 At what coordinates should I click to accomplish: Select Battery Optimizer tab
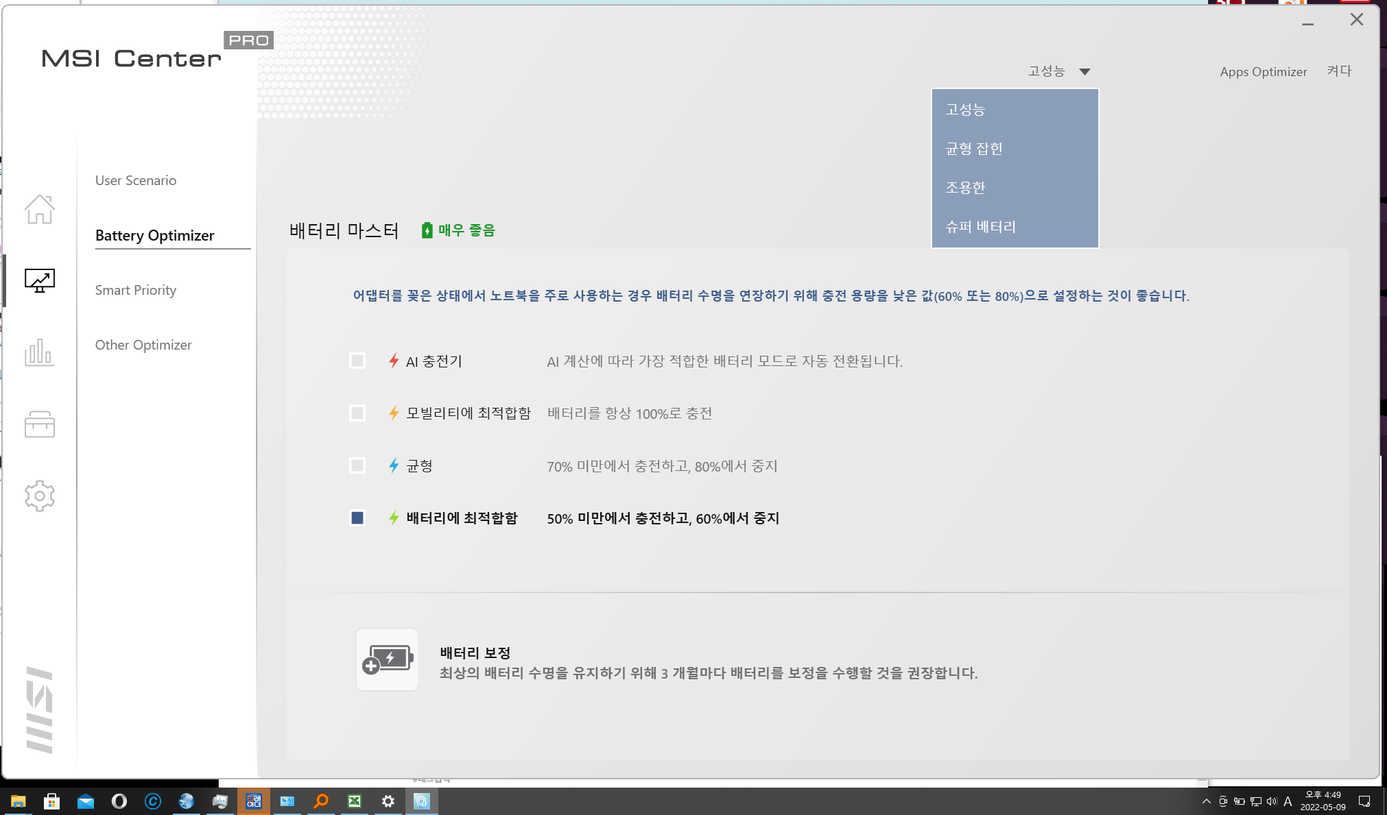(155, 235)
